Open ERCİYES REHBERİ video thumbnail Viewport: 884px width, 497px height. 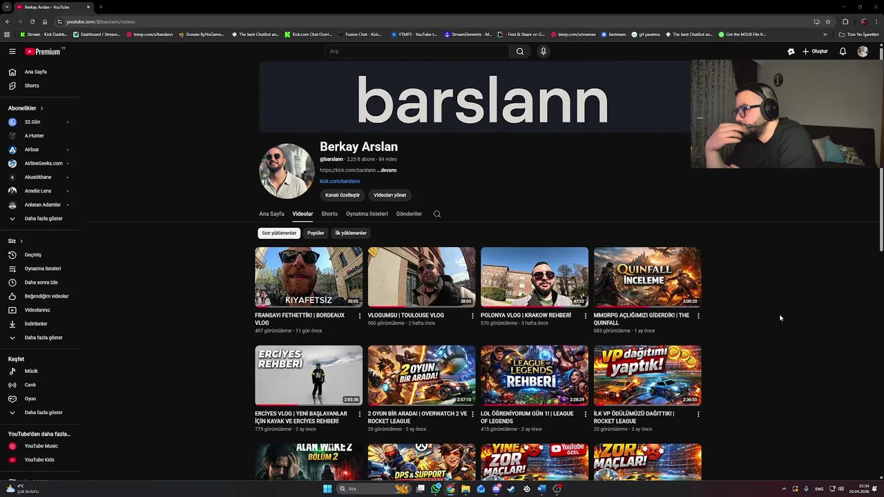tap(309, 376)
